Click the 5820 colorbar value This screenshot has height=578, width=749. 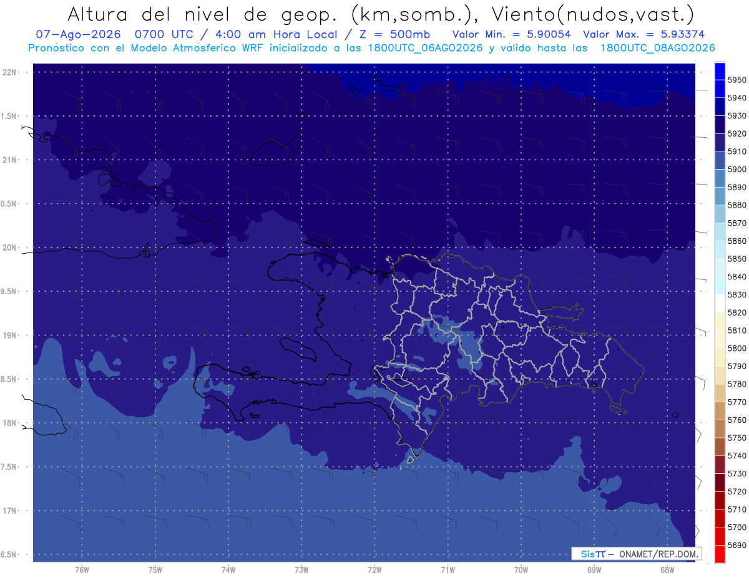737,312
